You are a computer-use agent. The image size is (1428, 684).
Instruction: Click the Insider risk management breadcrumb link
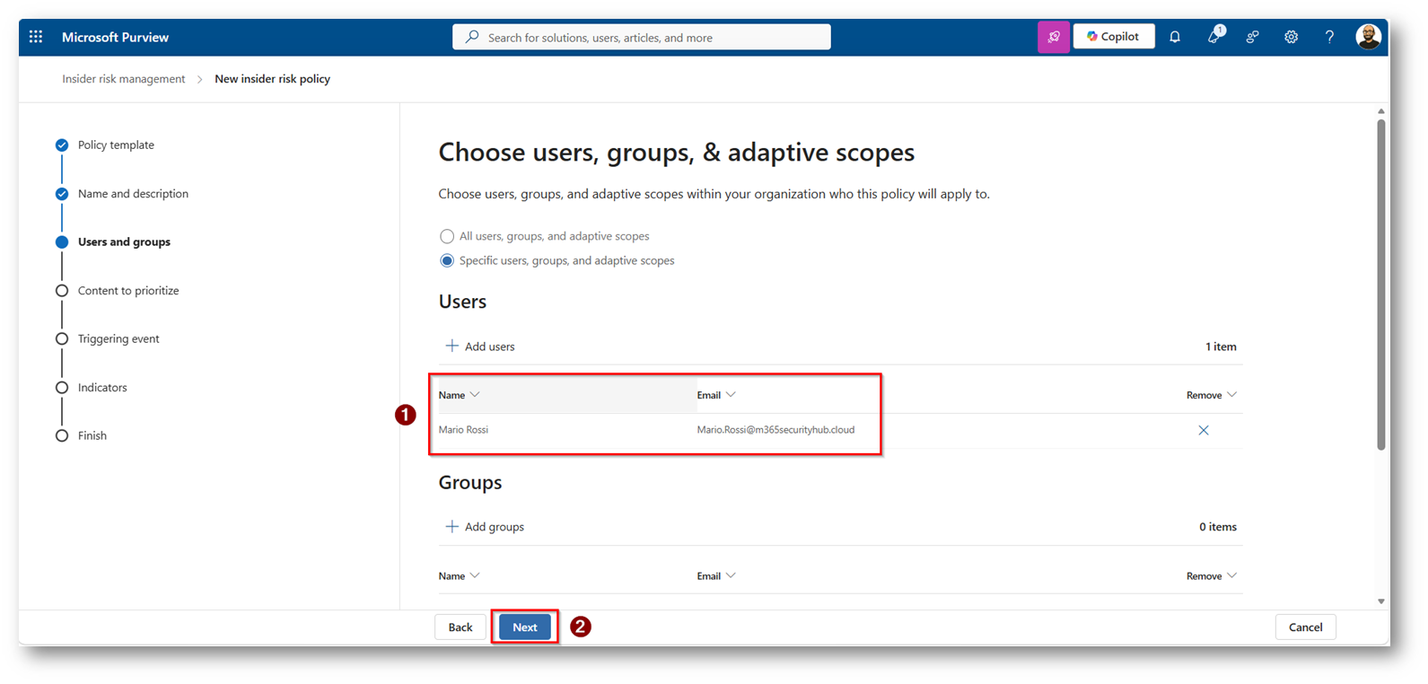coord(123,79)
